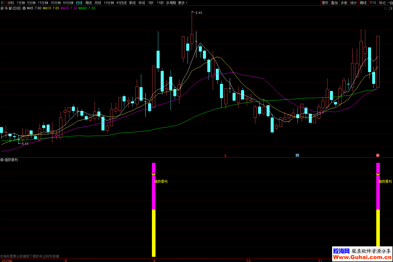
Task: Switch to the 周线 weekly period
Action: pyautogui.click(x=89, y=3)
